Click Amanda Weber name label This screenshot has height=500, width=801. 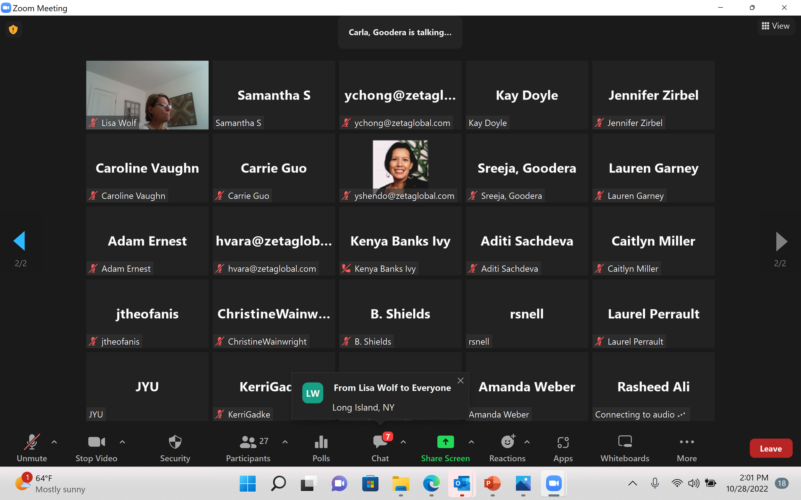tap(499, 414)
